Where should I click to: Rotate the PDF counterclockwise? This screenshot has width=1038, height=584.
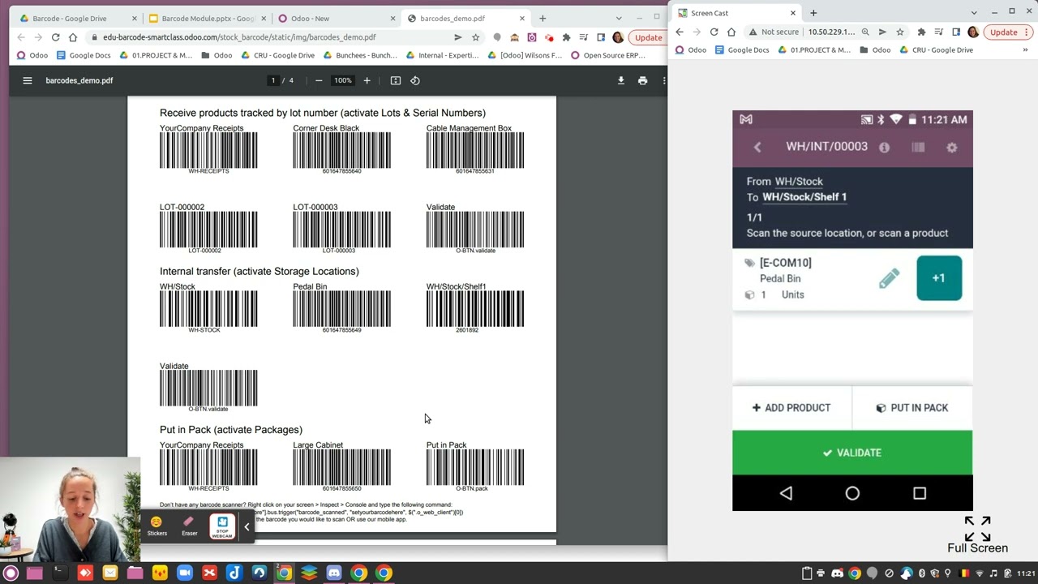415,80
